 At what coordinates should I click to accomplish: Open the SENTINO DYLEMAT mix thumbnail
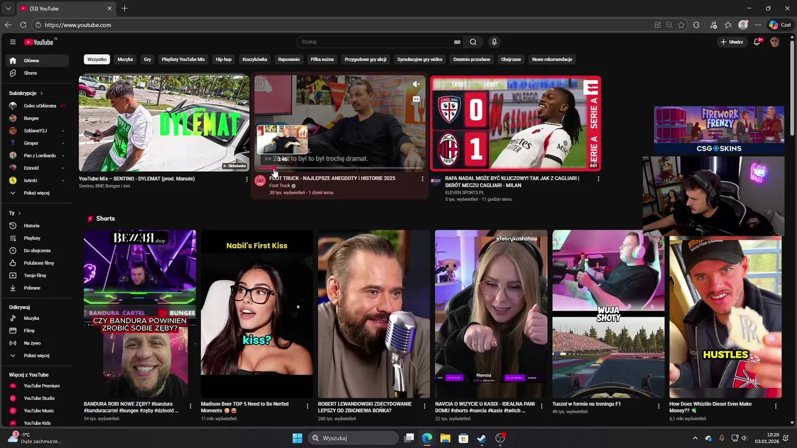pos(164,123)
